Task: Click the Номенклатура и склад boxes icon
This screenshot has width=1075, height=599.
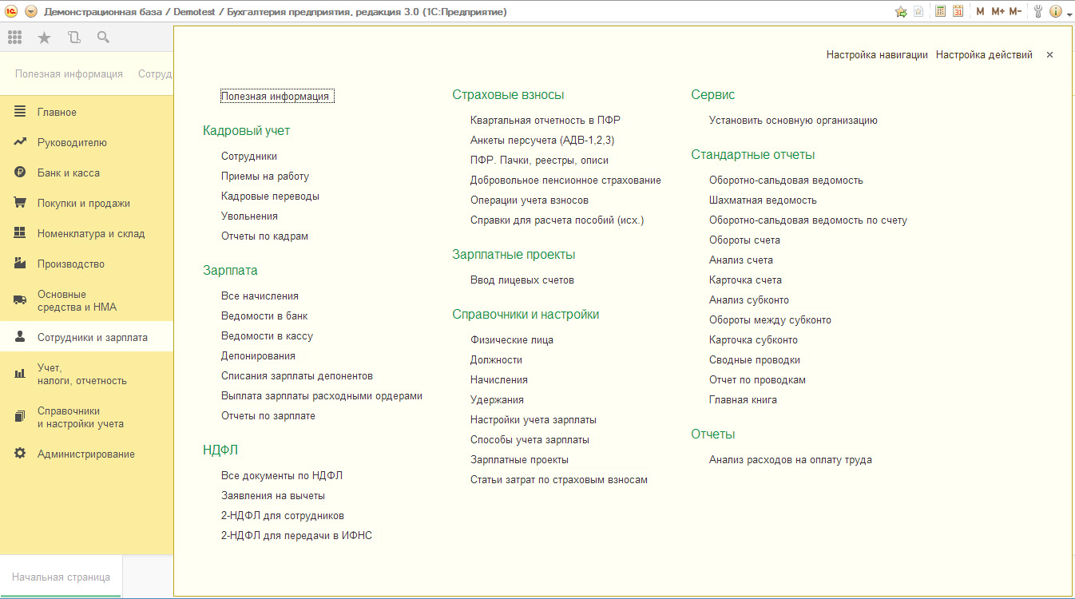Action: click(20, 233)
